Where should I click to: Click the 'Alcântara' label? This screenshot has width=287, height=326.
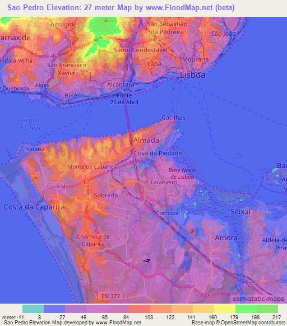tap(121, 85)
